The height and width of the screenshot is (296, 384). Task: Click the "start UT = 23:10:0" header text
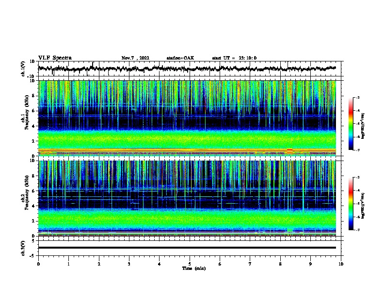tap(234, 58)
